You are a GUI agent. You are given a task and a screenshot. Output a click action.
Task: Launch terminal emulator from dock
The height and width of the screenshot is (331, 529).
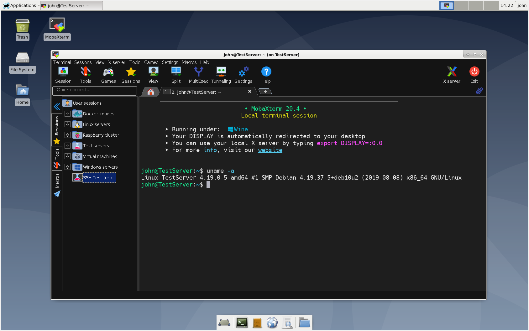tap(242, 323)
